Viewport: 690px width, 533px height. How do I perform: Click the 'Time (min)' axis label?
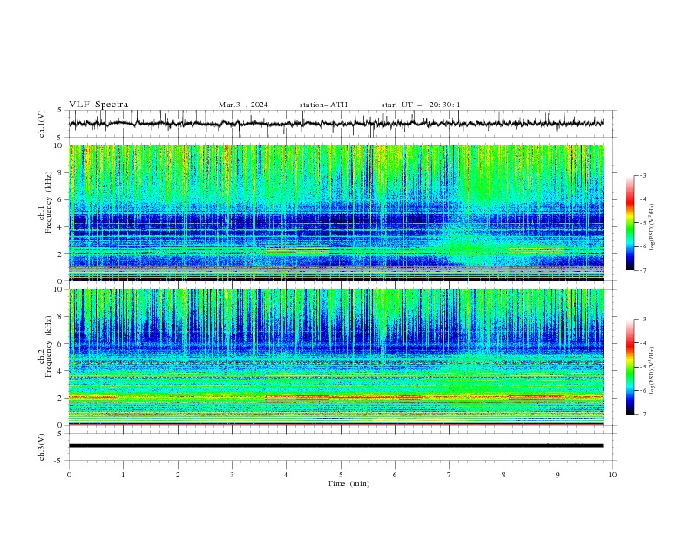pos(348,483)
